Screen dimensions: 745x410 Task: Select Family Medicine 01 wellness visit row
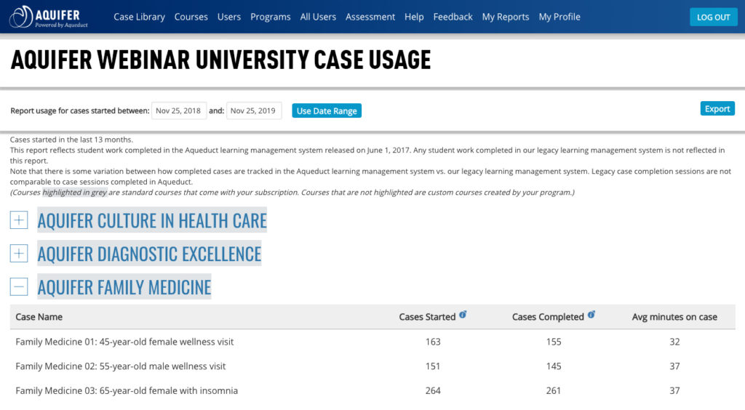coord(372,342)
